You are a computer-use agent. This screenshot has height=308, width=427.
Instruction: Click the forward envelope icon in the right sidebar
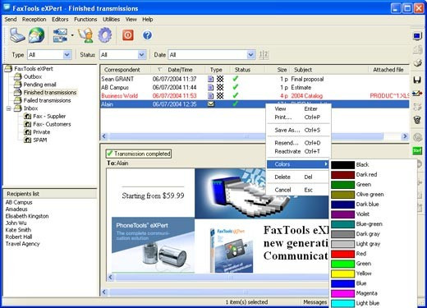click(417, 94)
